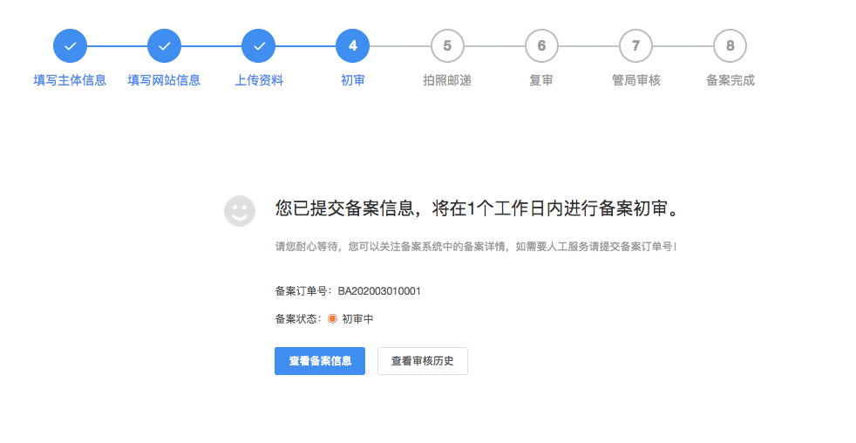Select the active step 4 circle

click(x=352, y=46)
